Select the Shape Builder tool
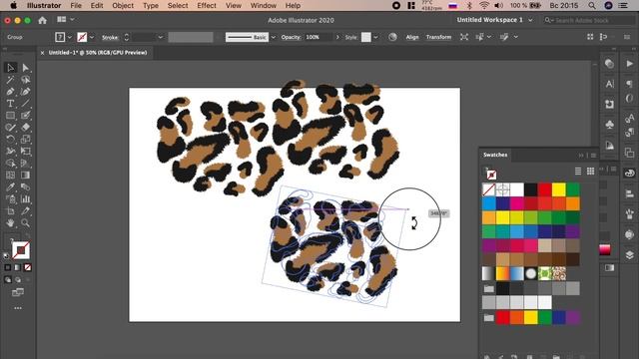 pos(10,164)
